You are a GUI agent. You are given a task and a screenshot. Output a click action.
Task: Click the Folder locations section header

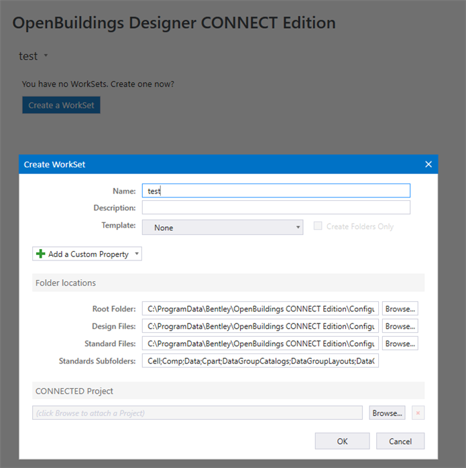tap(229, 283)
